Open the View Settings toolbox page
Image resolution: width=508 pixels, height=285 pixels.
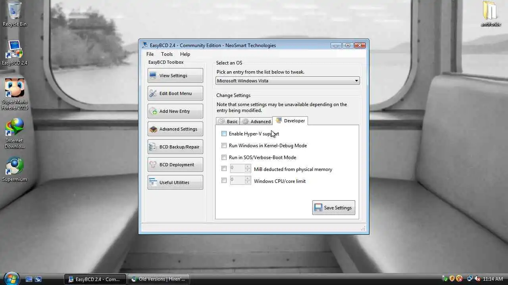175,76
